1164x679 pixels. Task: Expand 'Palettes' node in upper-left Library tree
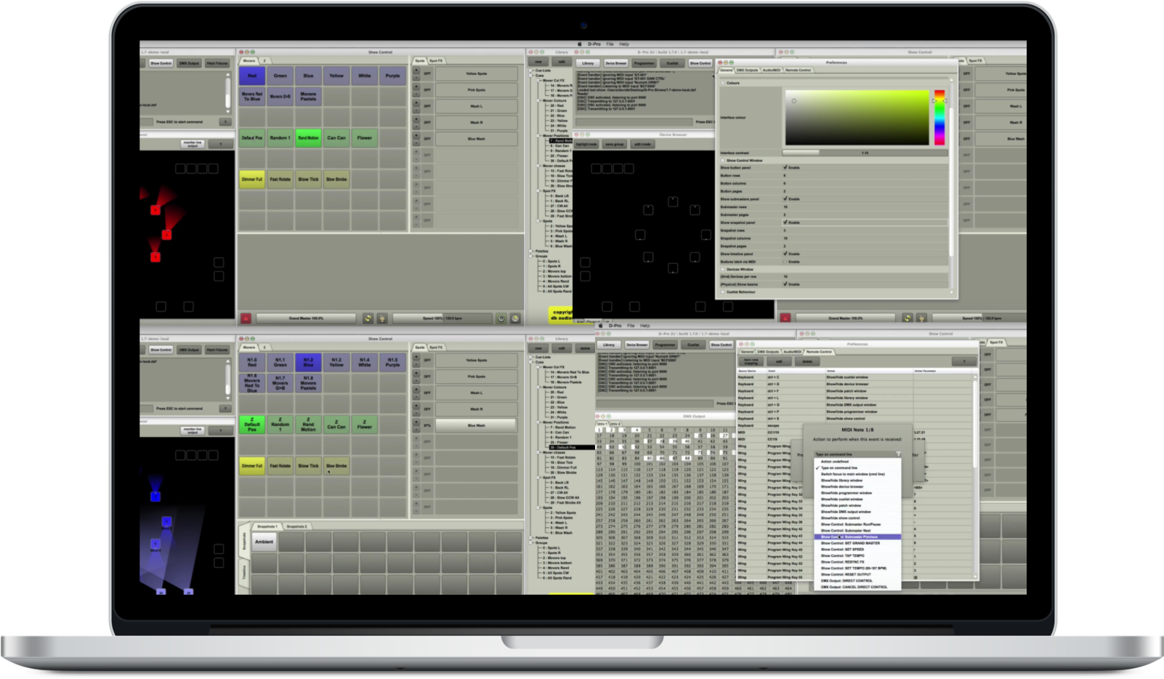(531, 252)
